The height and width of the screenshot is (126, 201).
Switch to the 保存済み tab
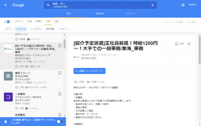click(x=100, y=14)
